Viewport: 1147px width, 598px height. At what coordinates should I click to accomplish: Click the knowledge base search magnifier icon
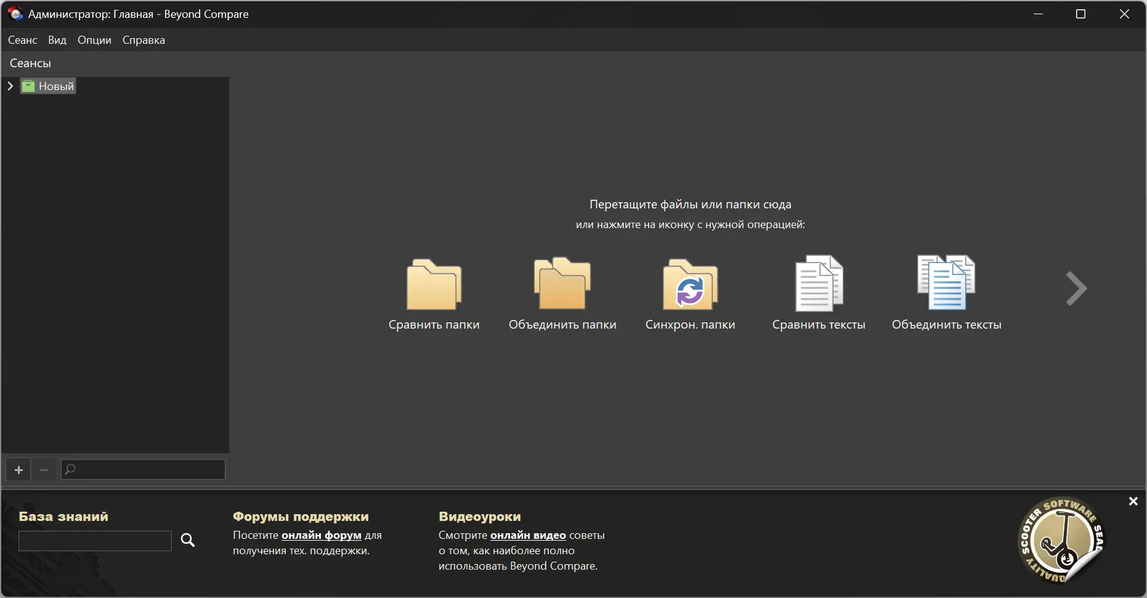[188, 540]
